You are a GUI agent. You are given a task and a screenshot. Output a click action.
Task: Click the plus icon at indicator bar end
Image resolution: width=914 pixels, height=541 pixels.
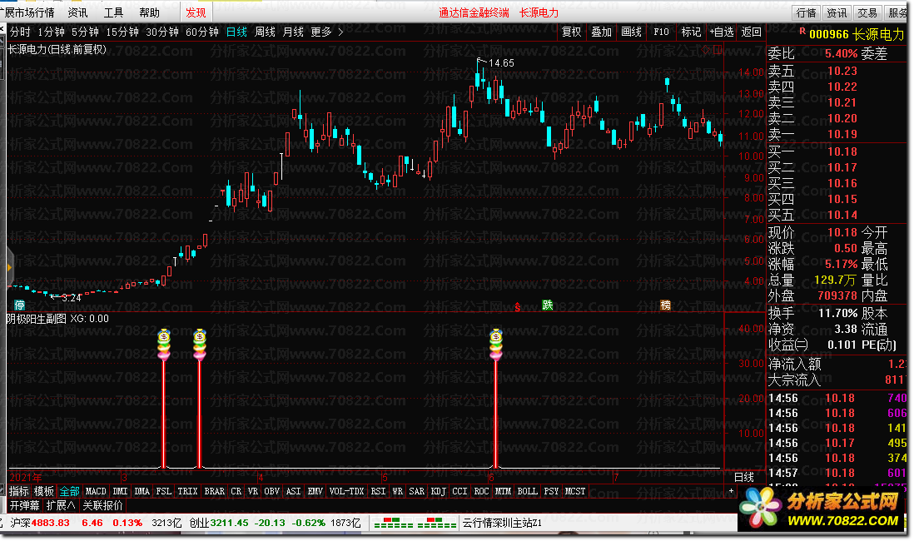731,491
